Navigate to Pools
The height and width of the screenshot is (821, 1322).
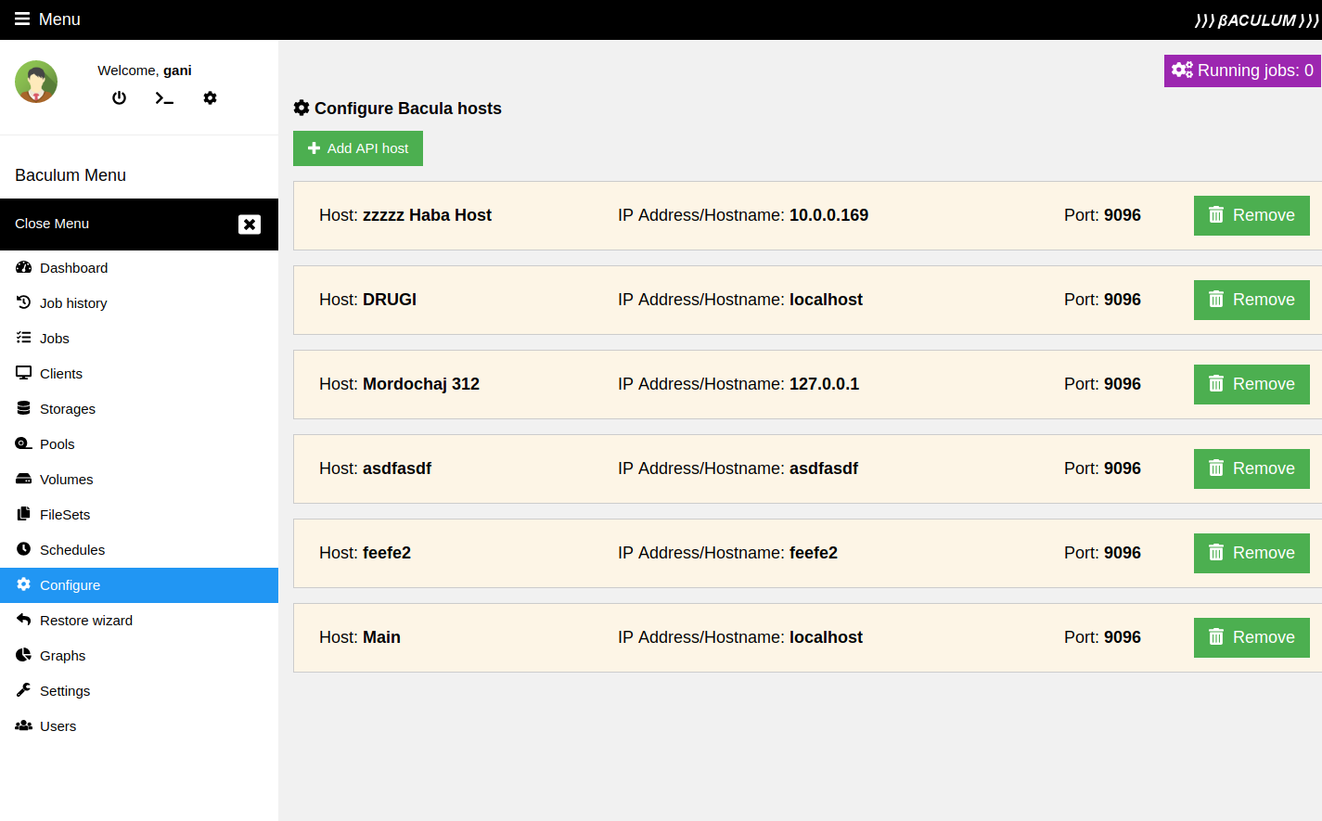[139, 444]
